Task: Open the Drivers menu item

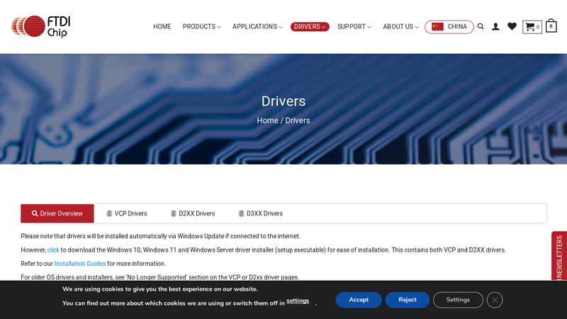Action: click(310, 27)
